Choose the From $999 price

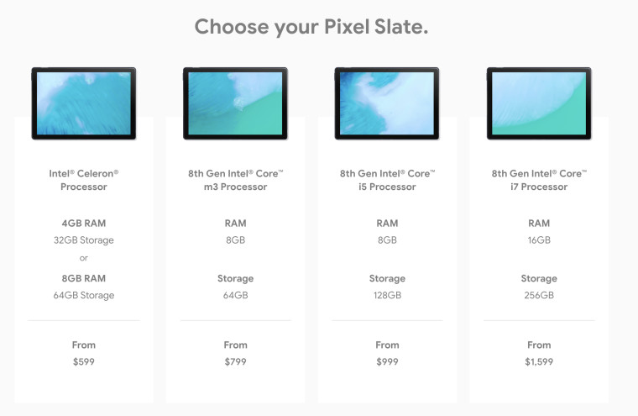pos(387,353)
